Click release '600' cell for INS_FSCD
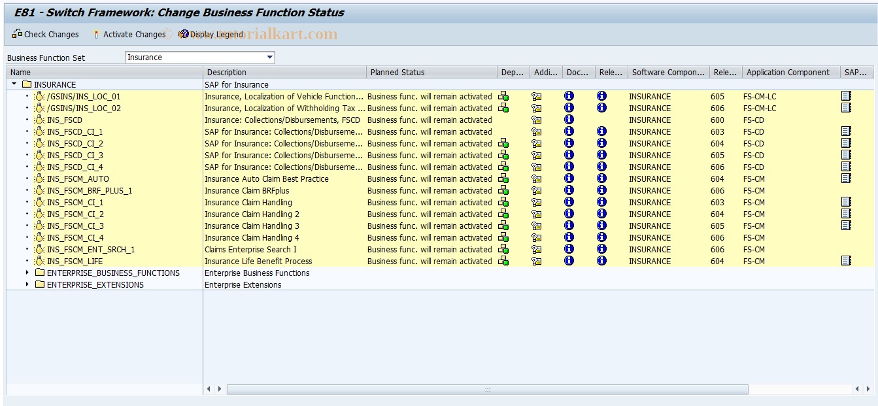Viewport: 878px width, 406px height. (x=717, y=120)
